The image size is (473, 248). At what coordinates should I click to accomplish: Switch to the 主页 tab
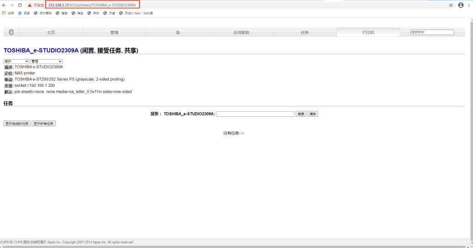pos(51,32)
